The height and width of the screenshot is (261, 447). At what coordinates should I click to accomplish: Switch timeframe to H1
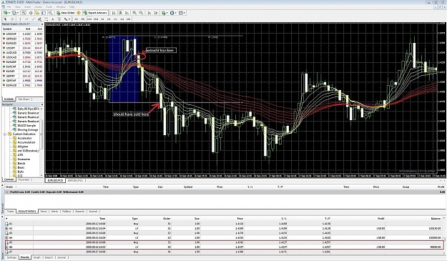coord(102,19)
